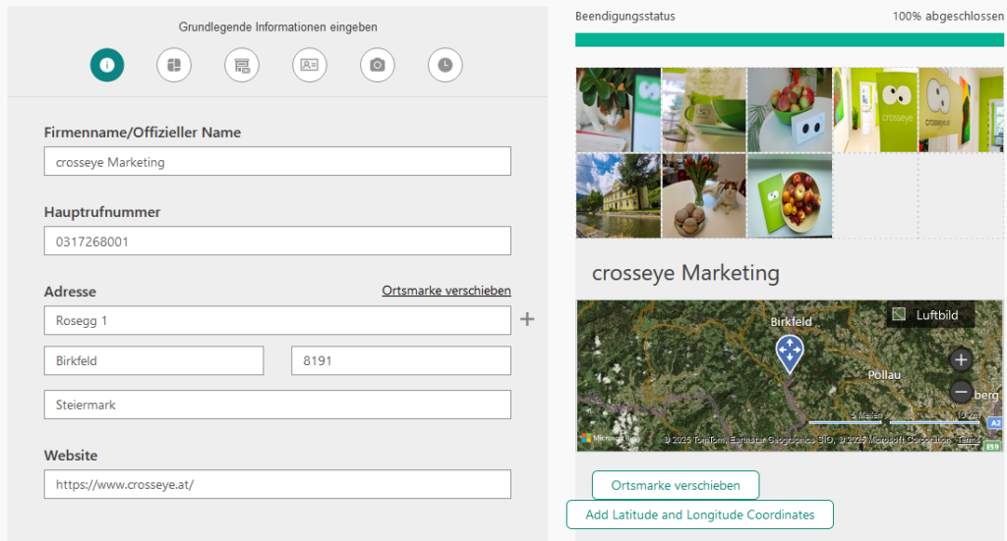1007x541 pixels.
Task: Open the opening hours clock step icon
Action: pyautogui.click(x=445, y=65)
